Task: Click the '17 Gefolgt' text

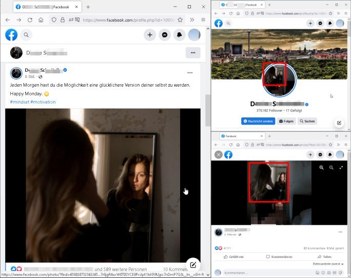Action: click(294, 110)
